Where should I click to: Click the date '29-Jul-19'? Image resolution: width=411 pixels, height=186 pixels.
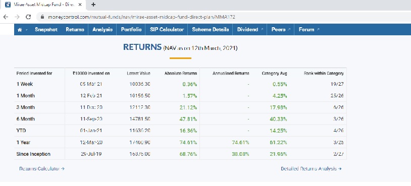click(x=91, y=154)
